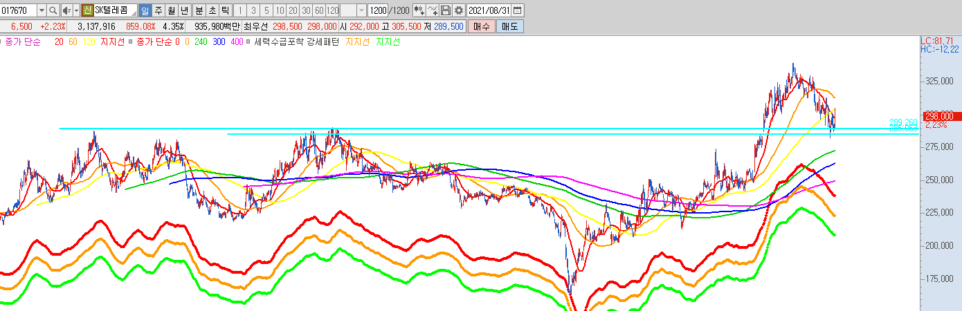Click the 매도 sell button

click(x=510, y=26)
